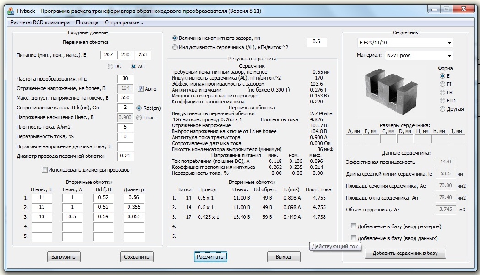Expand the N27 Epcos material dropdown
480x275 pixels.
(x=418, y=55)
